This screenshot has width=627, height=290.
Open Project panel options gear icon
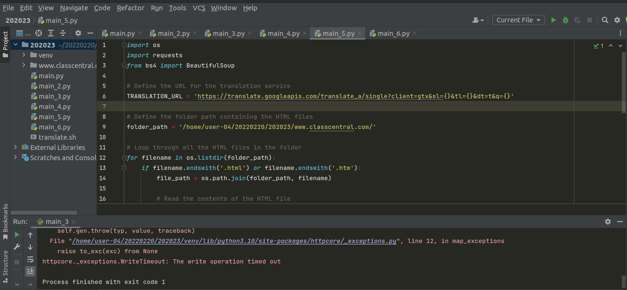[78, 33]
